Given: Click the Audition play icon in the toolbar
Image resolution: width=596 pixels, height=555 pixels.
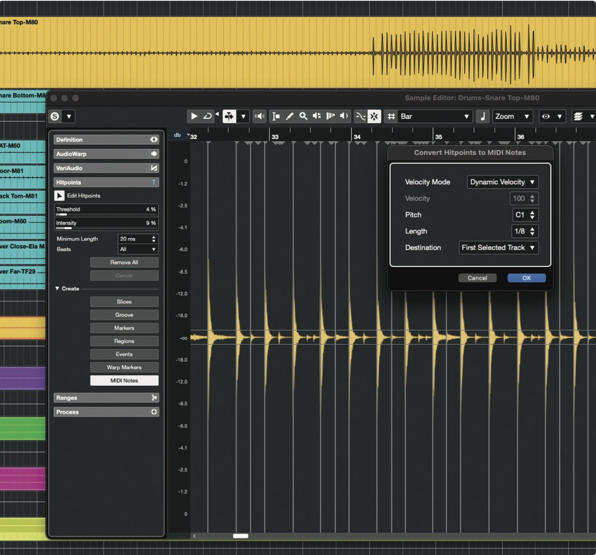Looking at the screenshot, I should click(x=194, y=116).
